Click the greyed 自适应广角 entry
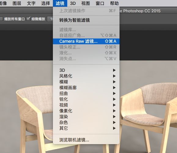Image resolution: width=177 pixels, height=153 pixels. click(86, 35)
